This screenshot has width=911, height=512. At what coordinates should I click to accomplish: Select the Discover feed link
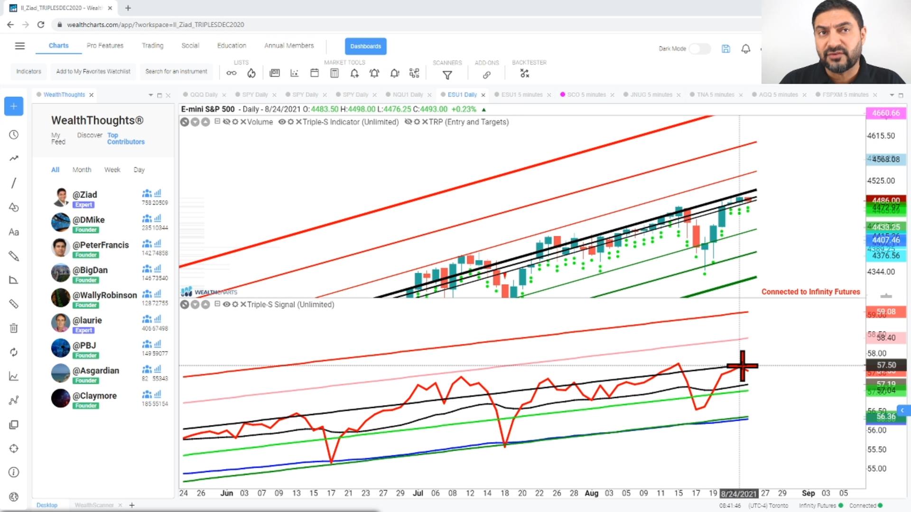90,135
